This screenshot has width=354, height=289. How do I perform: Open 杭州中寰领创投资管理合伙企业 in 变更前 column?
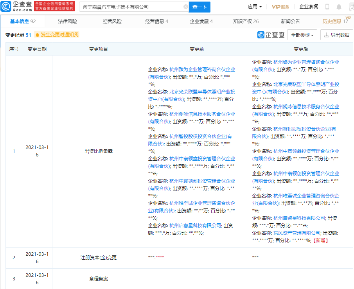pyautogui.click(x=192, y=185)
